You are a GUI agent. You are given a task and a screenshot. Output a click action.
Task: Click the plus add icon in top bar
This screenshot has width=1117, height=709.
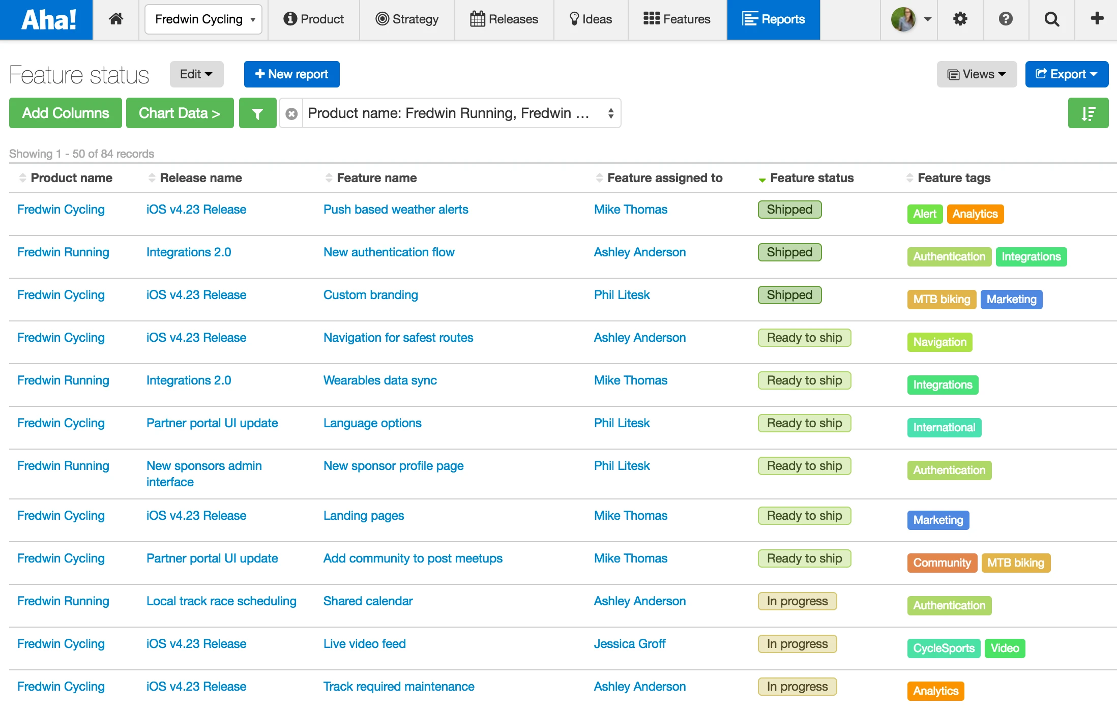coord(1097,19)
